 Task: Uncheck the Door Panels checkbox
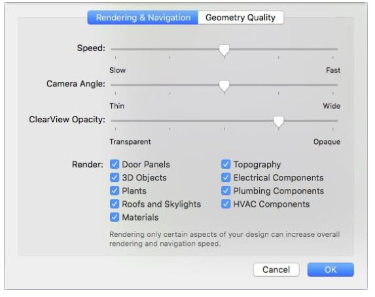(x=115, y=164)
